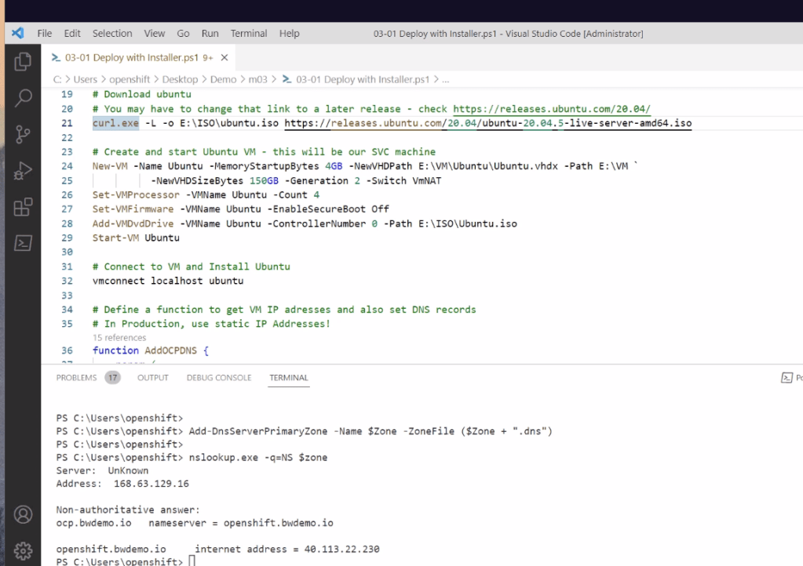Viewport: 803px width, 566px height.
Task: Click the file name breadcrumb segment
Action: [363, 79]
